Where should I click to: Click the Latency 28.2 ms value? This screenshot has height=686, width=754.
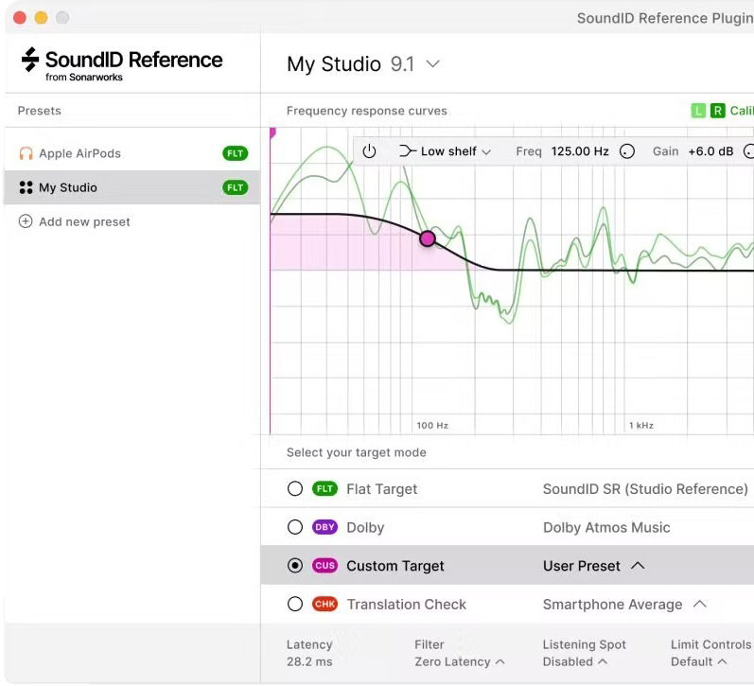pyautogui.click(x=309, y=662)
